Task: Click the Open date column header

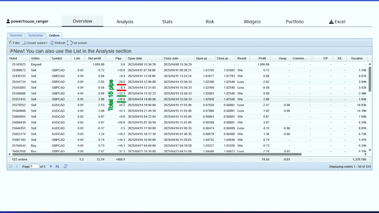Action: pyautogui.click(x=135, y=58)
